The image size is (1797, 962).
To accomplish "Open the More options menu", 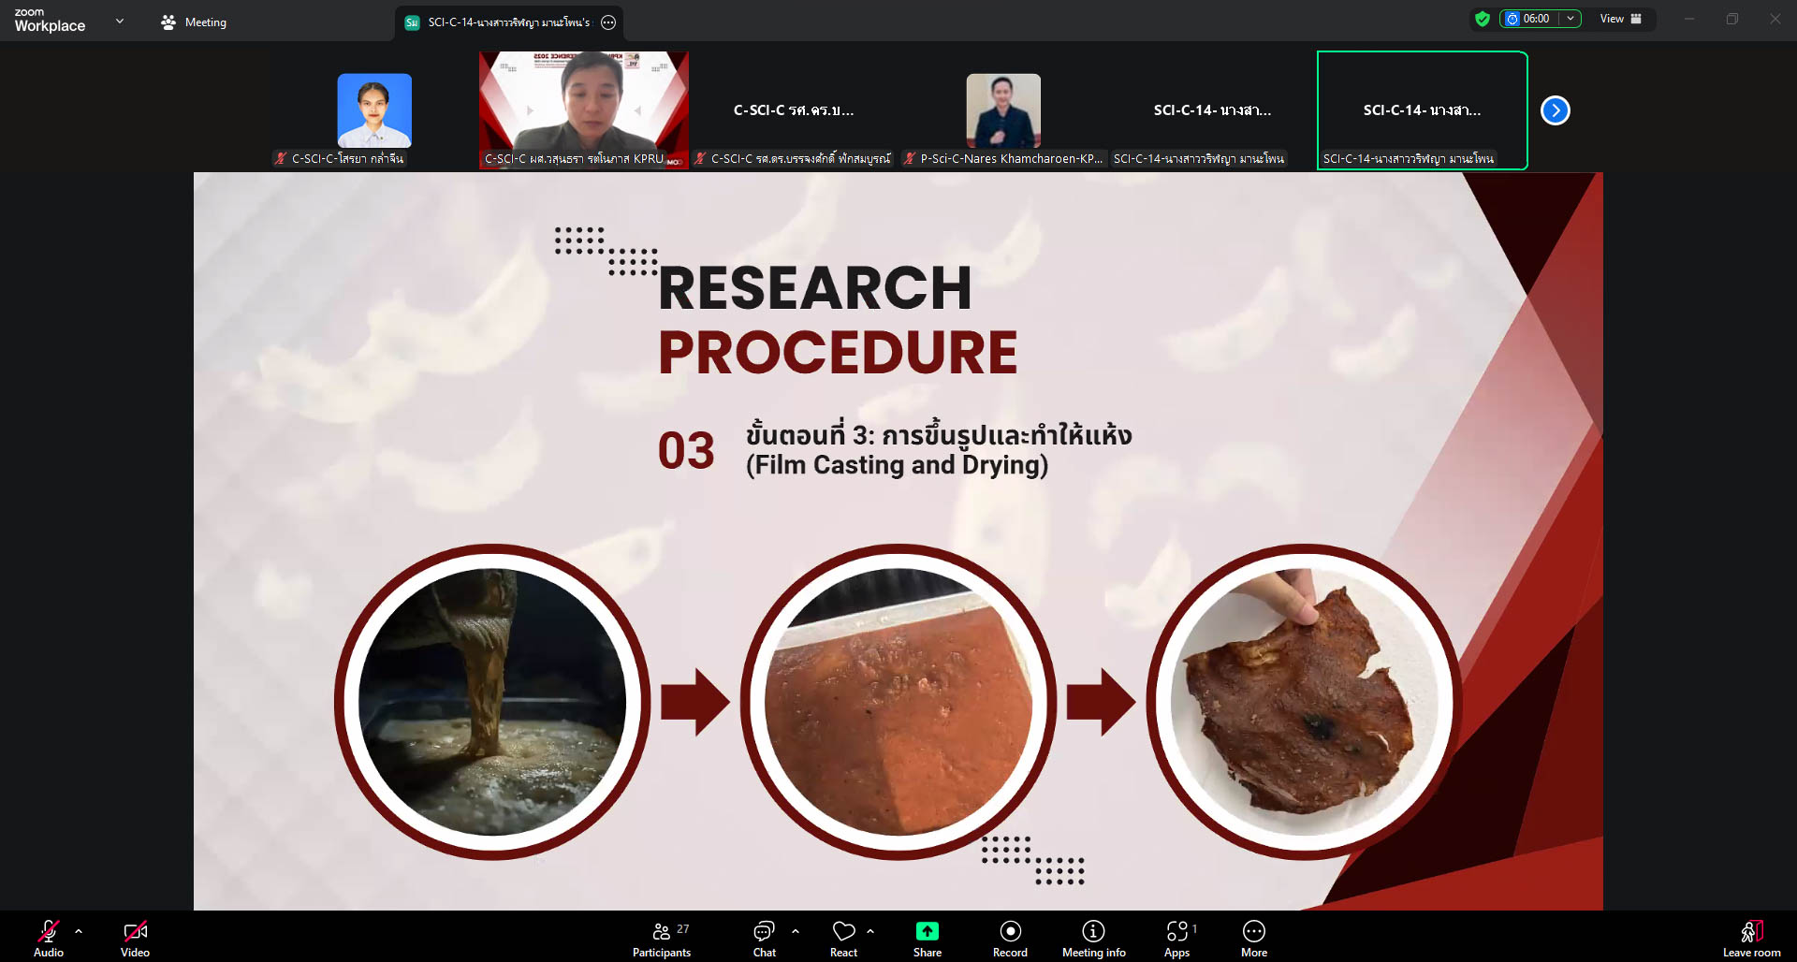I will pos(1253,939).
